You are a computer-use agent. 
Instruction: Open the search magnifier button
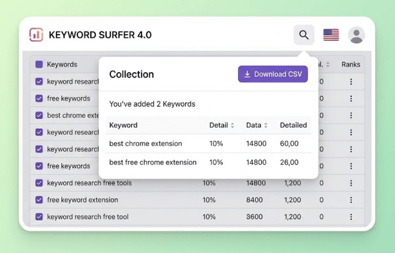304,35
